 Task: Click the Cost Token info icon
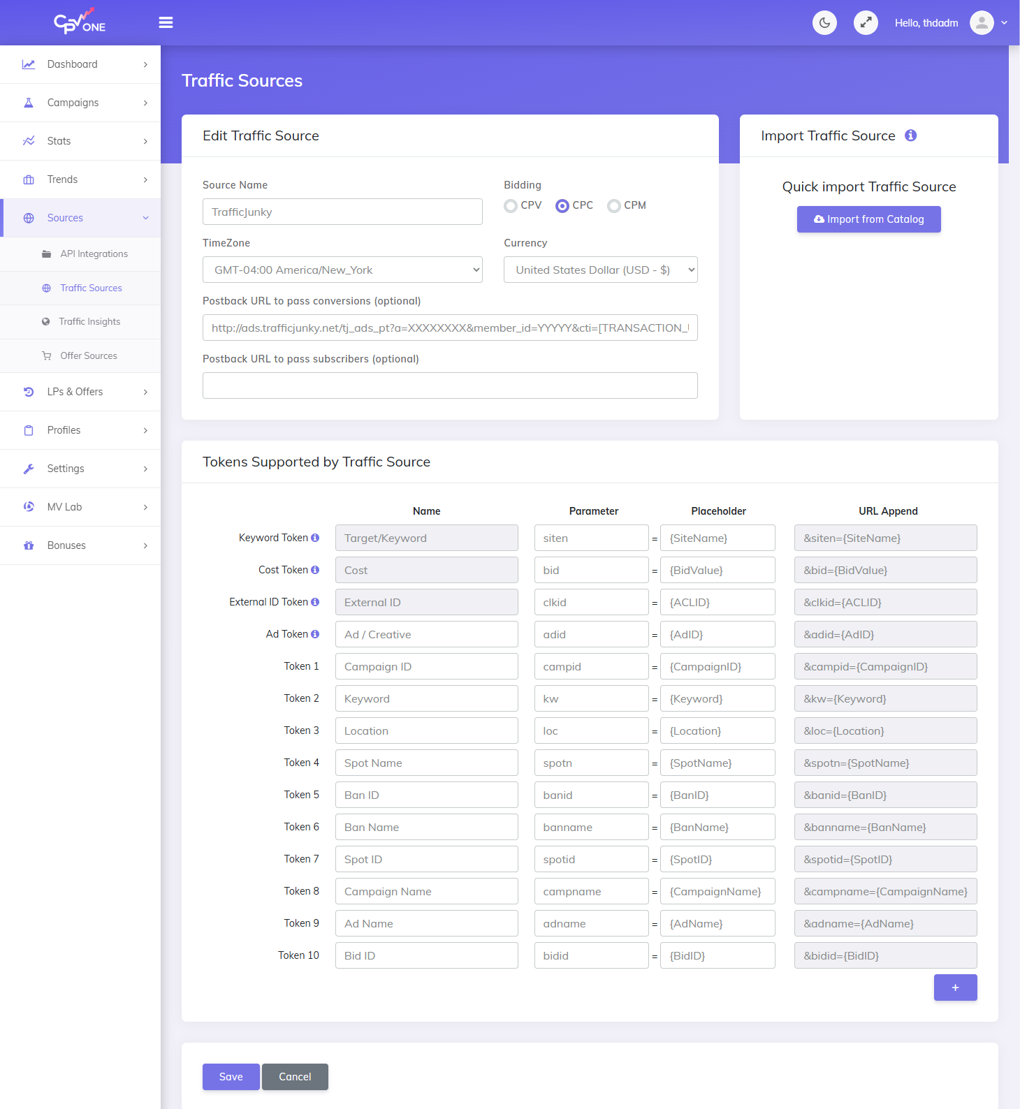[x=315, y=570]
